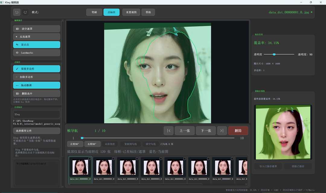Switch to 笔刷 brush mode
Viewport: 326px width, 193px height.
(x=94, y=12)
